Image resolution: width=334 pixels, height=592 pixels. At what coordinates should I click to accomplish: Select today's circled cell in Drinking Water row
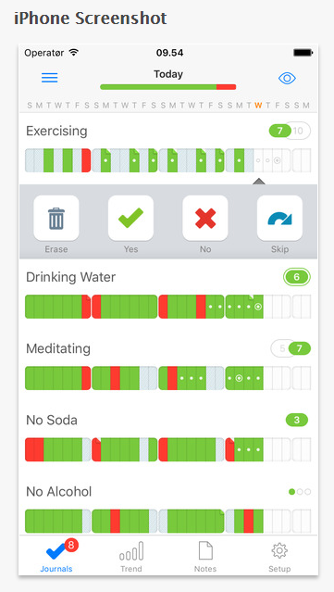click(258, 307)
